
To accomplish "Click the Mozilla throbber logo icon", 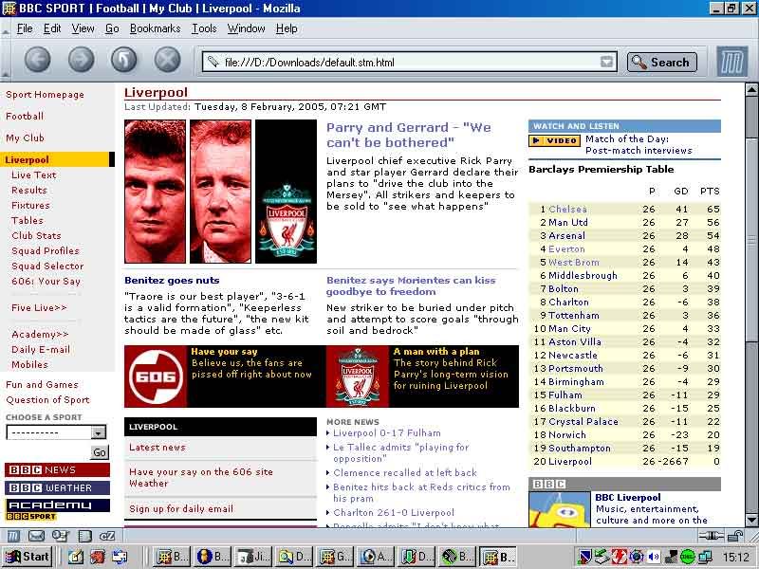I will [731, 62].
